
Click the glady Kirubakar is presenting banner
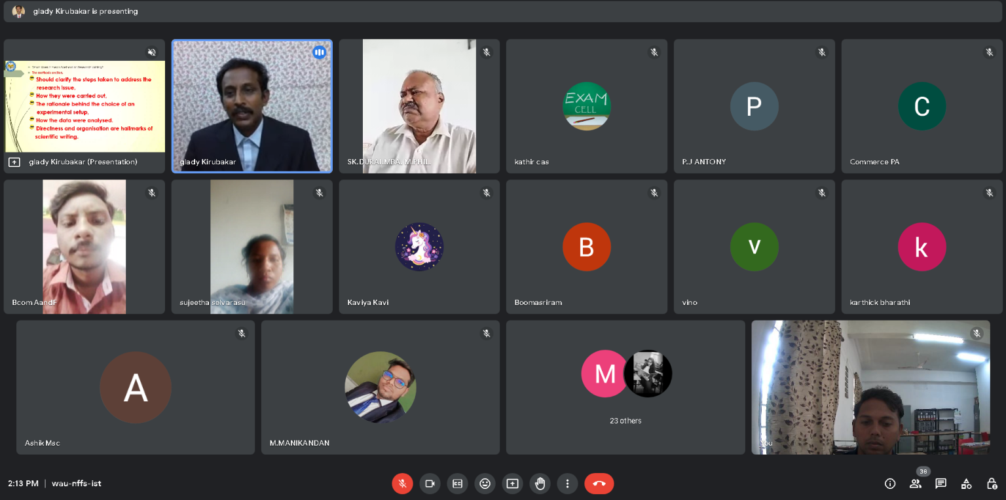pyautogui.click(x=86, y=11)
